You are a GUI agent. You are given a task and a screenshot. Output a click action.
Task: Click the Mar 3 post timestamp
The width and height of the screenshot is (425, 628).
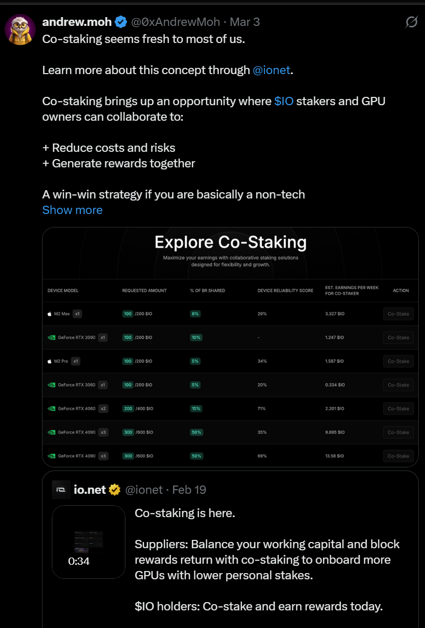click(245, 22)
